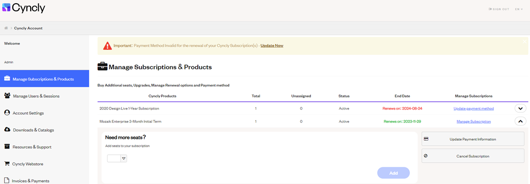530x184 pixels.
Task: Click the Resources archive box icon
Action: (7, 146)
